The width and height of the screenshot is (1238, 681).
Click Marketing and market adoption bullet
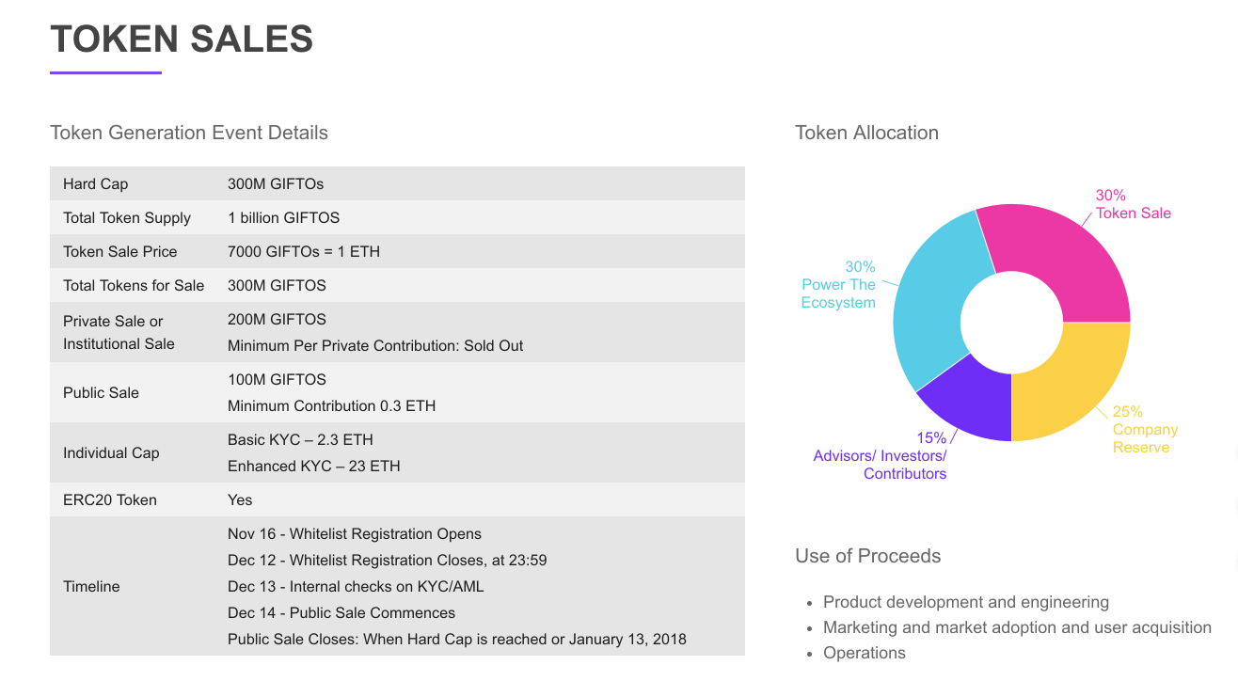[1017, 627]
